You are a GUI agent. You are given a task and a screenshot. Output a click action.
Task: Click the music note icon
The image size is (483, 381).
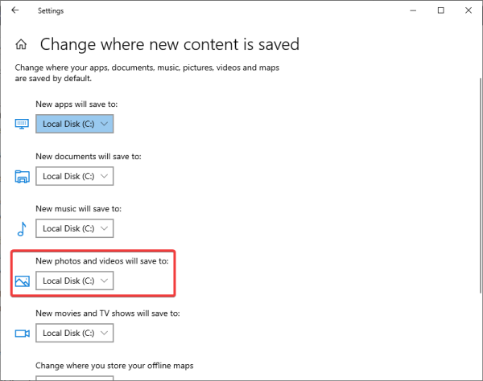pos(22,229)
